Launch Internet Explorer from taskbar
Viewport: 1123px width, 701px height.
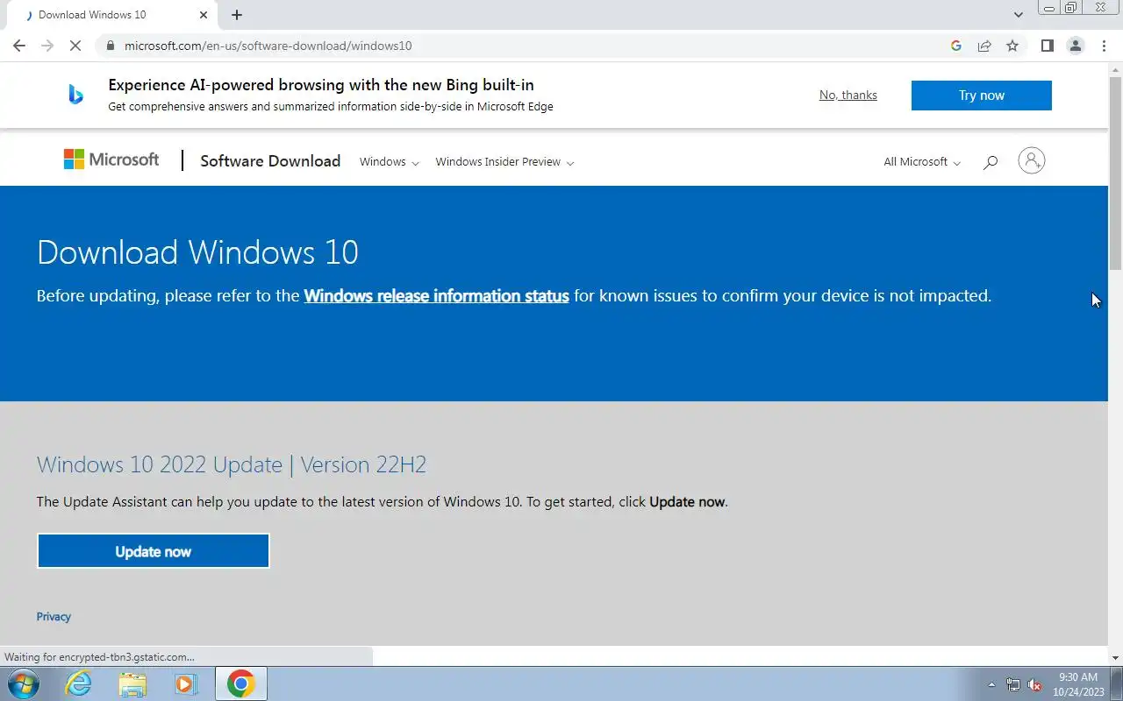tap(79, 683)
